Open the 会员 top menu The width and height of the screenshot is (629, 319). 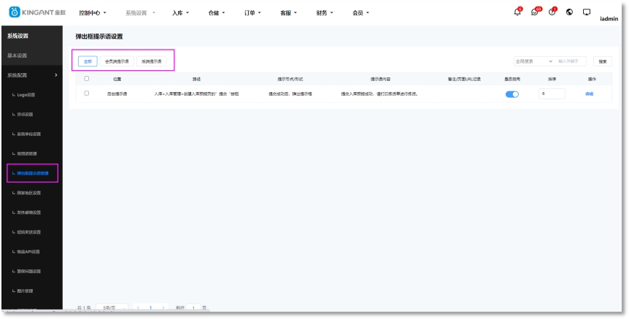[360, 13]
